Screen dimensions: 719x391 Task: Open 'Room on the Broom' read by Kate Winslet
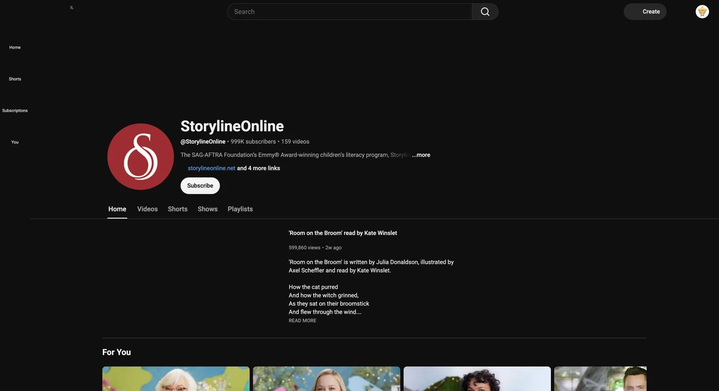pos(343,233)
